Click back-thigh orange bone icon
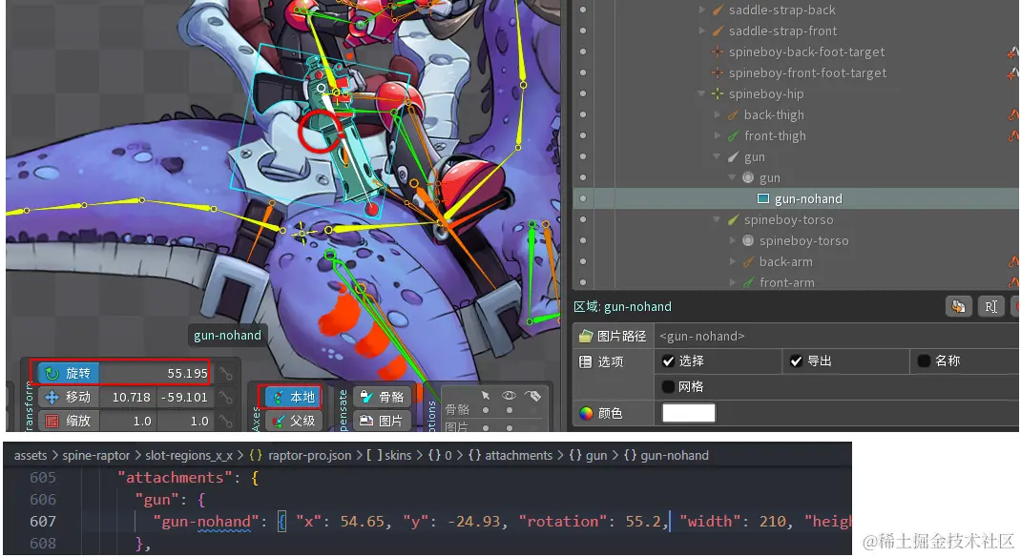This screenshot has width=1021, height=557. pos(733,114)
